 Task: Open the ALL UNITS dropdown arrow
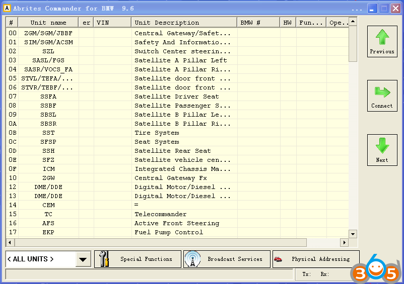[83, 259]
